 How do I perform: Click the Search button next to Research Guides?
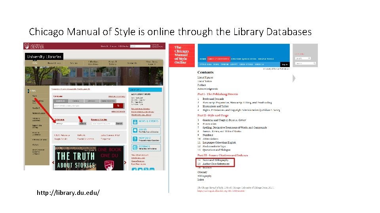119,123
